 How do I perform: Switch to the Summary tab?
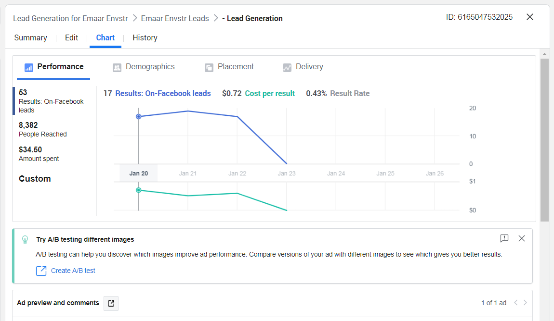point(30,38)
